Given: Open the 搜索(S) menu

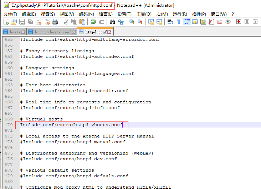Looking at the screenshot, I should [x=48, y=14].
